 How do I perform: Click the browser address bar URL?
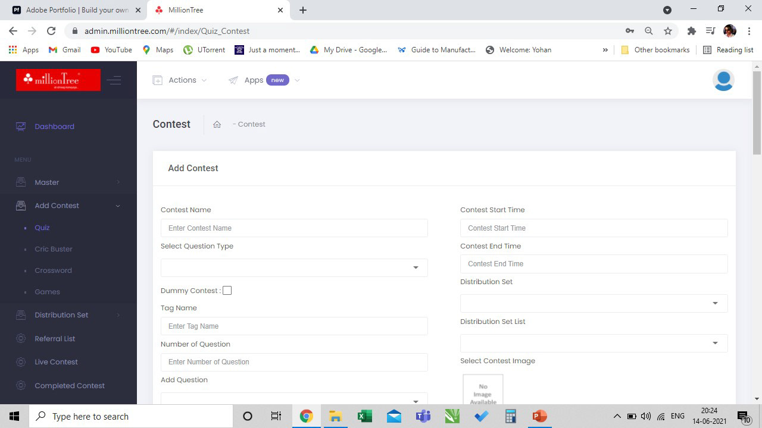167,31
